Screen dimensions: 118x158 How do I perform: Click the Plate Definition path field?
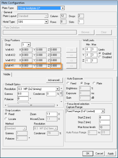[40, 32]
